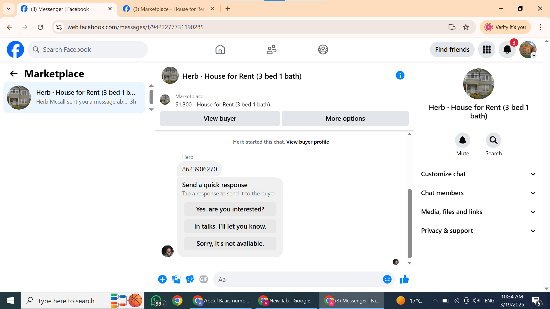Click volume icon in system tray
The image size is (550, 309).
click(x=476, y=300)
